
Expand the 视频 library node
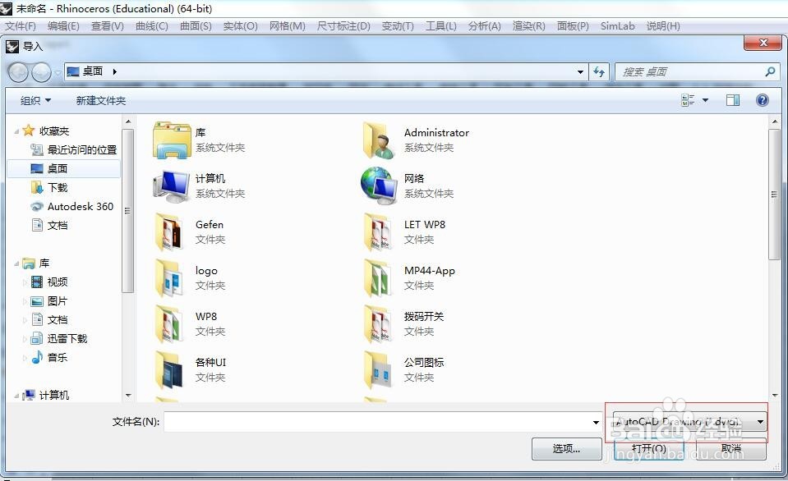(25, 282)
